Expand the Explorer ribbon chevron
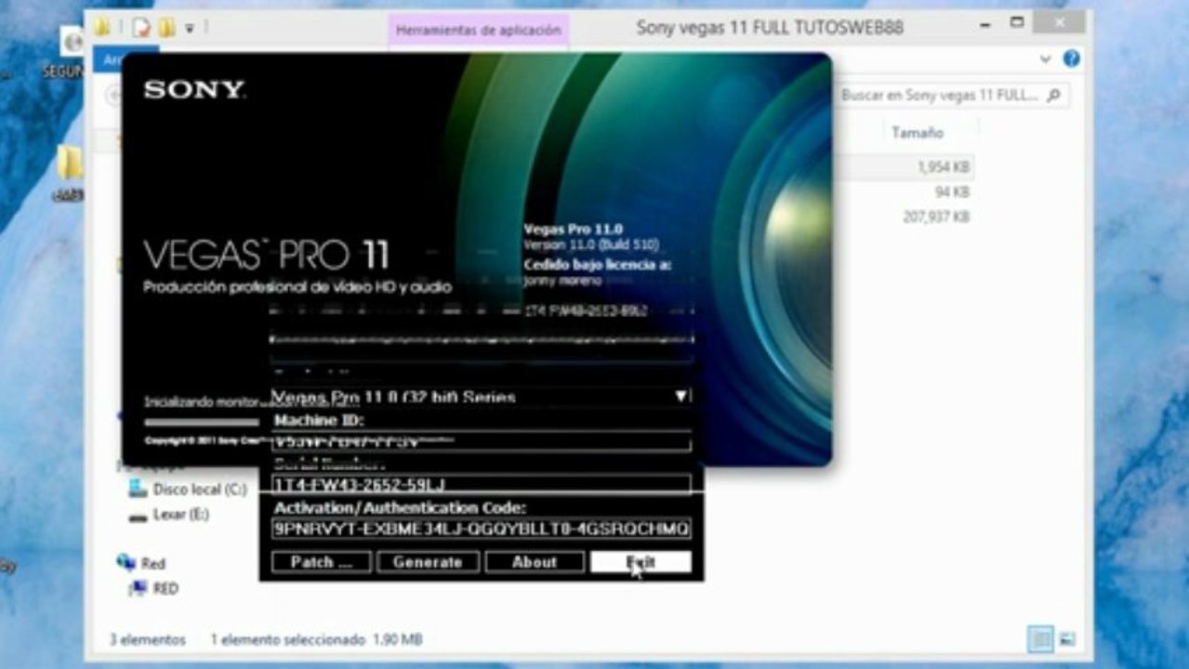The width and height of the screenshot is (1189, 669). coord(1046,59)
